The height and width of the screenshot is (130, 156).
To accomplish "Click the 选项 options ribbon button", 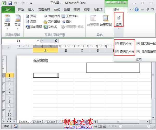I will tap(119, 19).
